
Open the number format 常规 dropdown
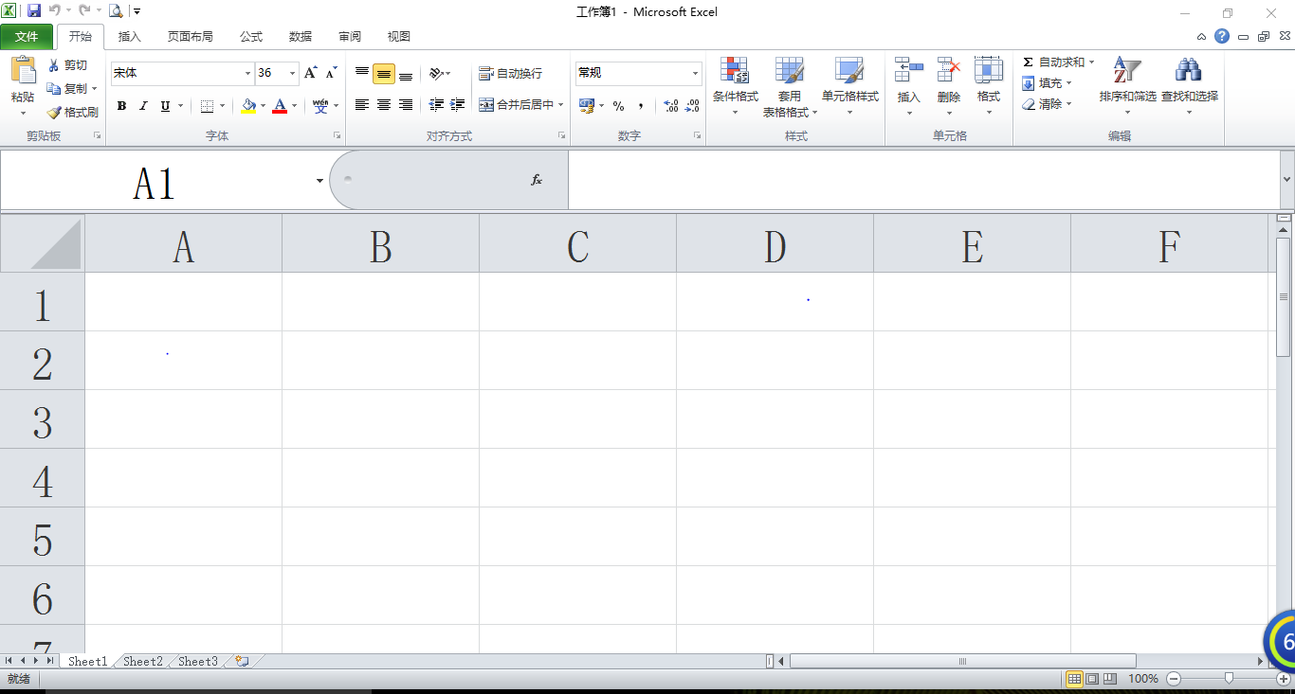pyautogui.click(x=695, y=73)
